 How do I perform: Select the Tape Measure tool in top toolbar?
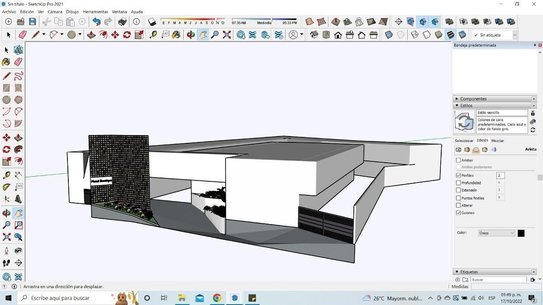click(153, 35)
